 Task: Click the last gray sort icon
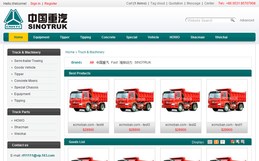pyautogui.click(x=242, y=141)
